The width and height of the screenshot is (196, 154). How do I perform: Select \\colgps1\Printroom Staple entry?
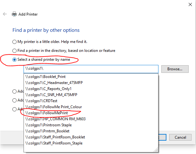pos(48,125)
